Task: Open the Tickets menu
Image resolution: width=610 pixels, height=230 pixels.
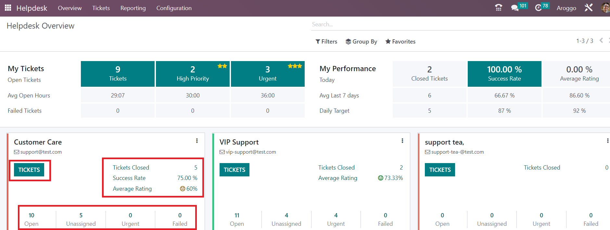Action: (x=101, y=8)
